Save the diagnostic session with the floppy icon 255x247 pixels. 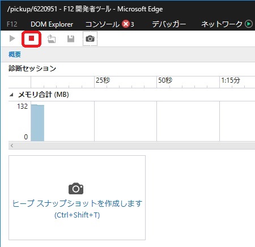click(71, 39)
